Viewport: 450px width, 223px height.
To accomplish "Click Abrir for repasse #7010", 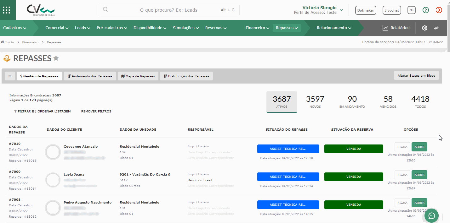I will point(419,147).
